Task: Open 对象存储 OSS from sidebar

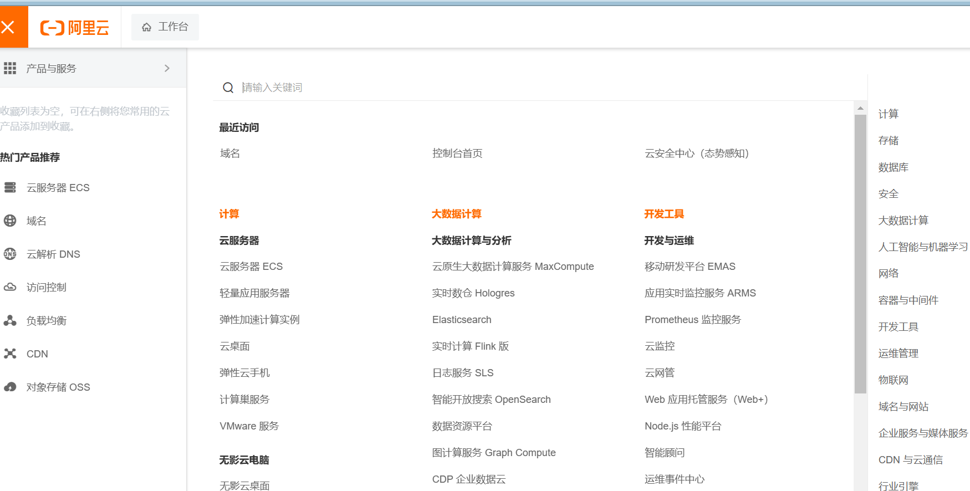Action: coord(58,387)
